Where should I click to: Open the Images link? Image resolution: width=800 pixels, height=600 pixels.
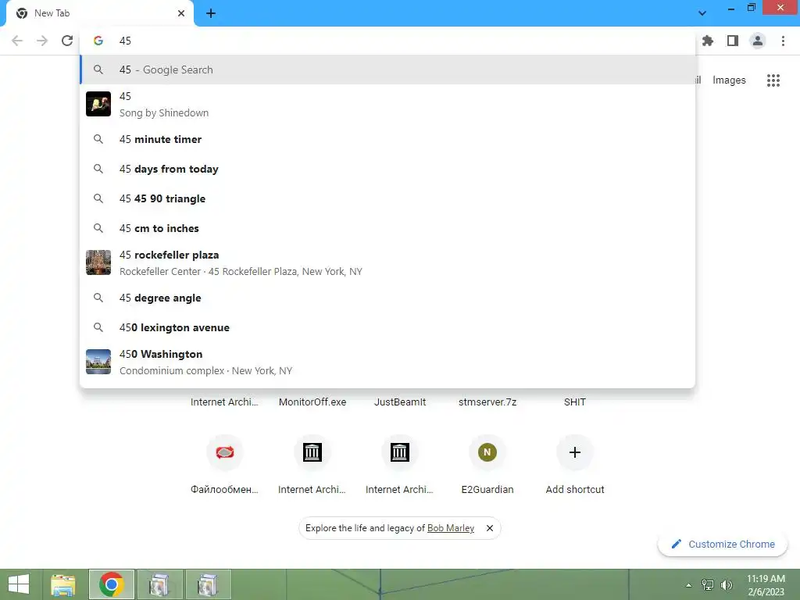coord(729,80)
